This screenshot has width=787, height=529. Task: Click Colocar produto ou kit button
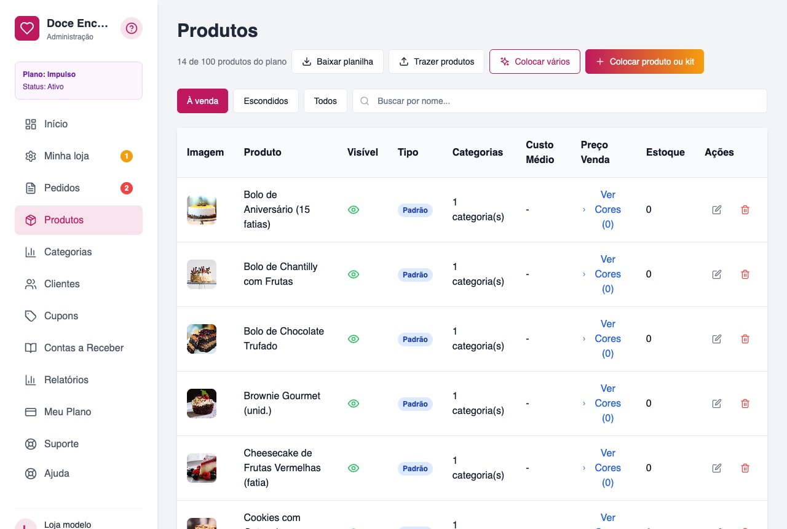(644, 62)
